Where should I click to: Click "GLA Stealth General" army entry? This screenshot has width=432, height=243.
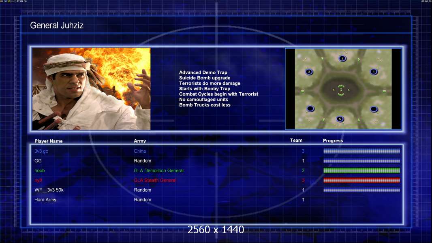click(155, 180)
